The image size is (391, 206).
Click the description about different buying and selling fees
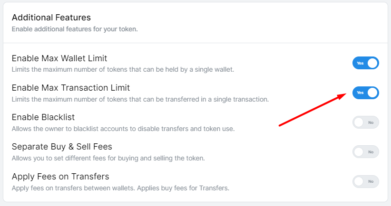tap(108, 158)
